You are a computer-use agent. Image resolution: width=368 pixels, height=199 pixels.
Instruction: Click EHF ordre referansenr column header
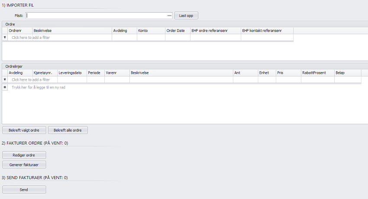tap(215, 31)
